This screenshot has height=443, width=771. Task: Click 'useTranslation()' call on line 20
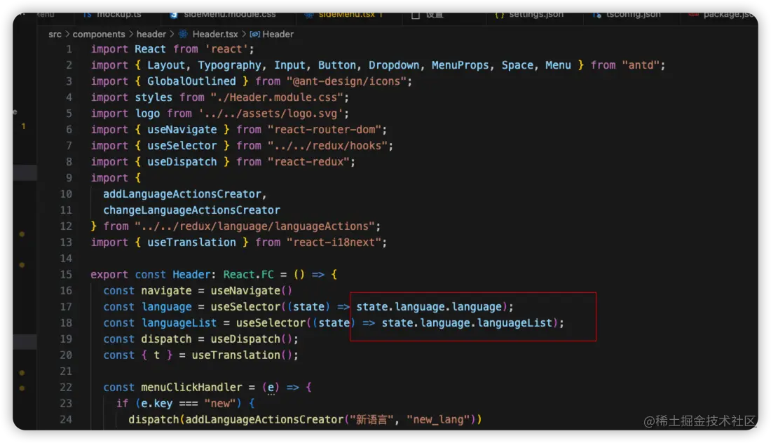[x=242, y=355]
